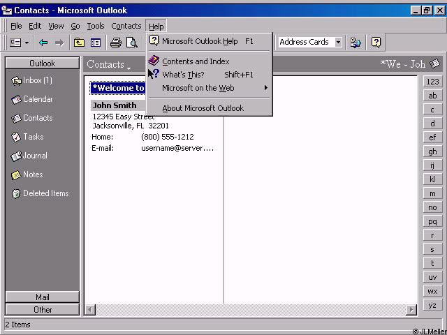The height and width of the screenshot is (335, 447).
Task: Click the Up One Level folder icon
Action: (x=79, y=43)
